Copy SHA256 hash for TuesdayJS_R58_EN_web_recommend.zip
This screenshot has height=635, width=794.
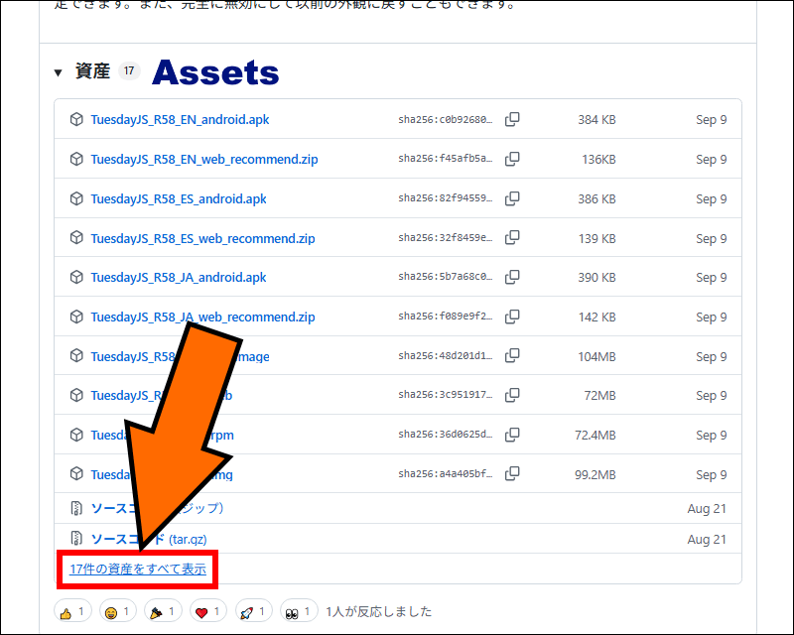(512, 159)
